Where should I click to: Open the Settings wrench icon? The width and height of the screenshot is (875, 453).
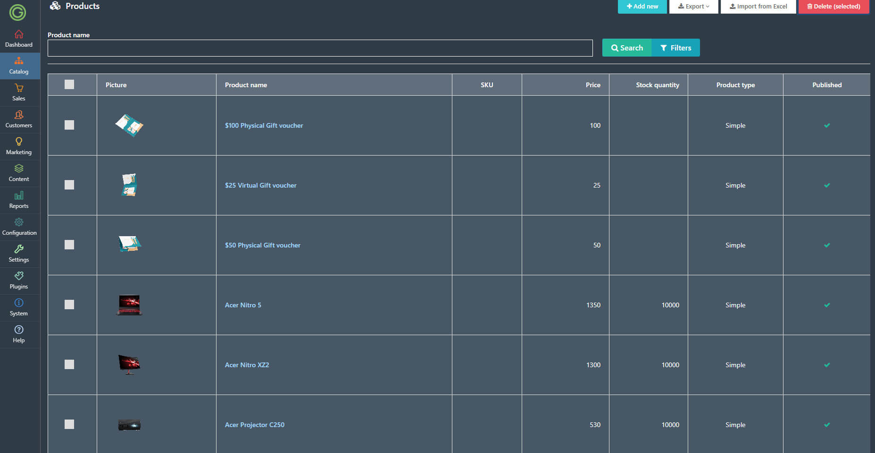pyautogui.click(x=19, y=249)
